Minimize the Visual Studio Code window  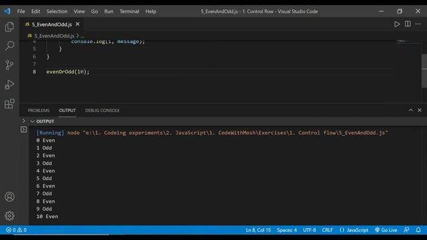click(x=381, y=11)
